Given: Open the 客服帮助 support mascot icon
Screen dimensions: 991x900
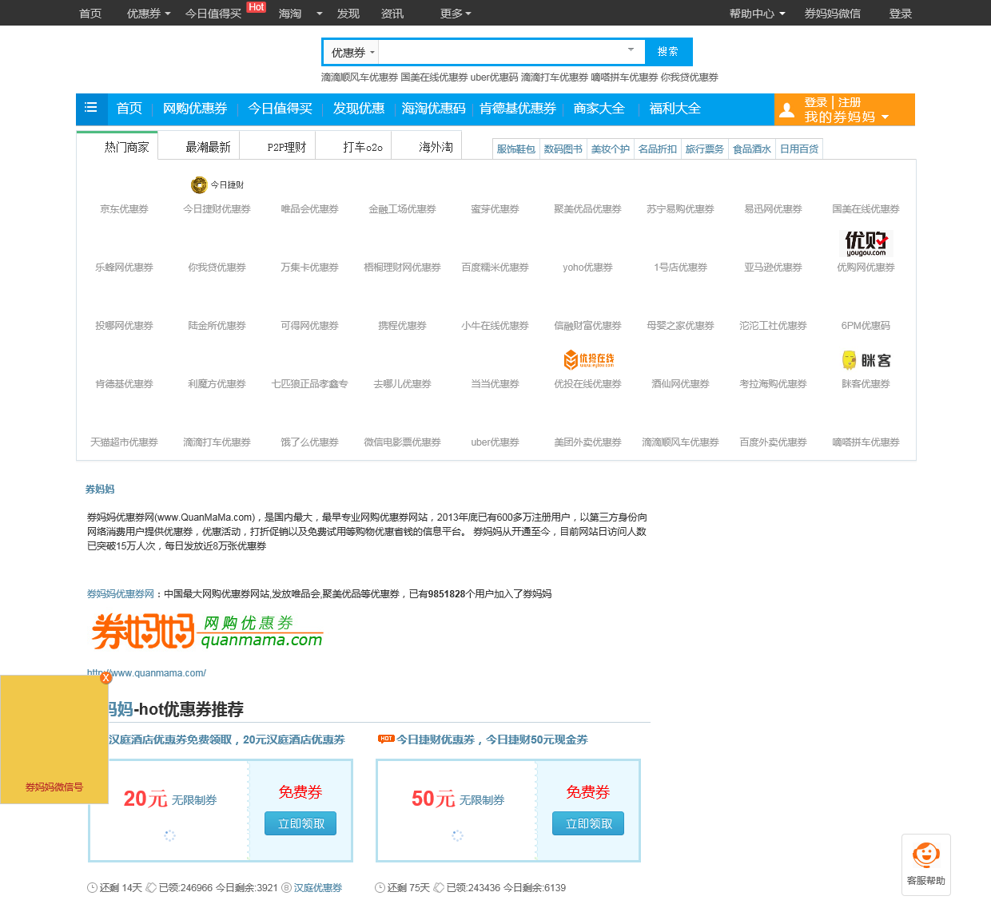Looking at the screenshot, I should [x=926, y=856].
